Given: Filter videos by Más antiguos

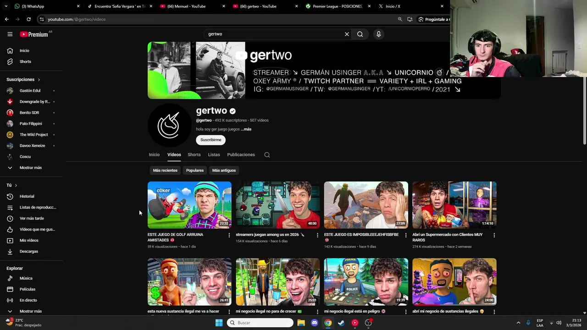Looking at the screenshot, I should [x=224, y=170].
